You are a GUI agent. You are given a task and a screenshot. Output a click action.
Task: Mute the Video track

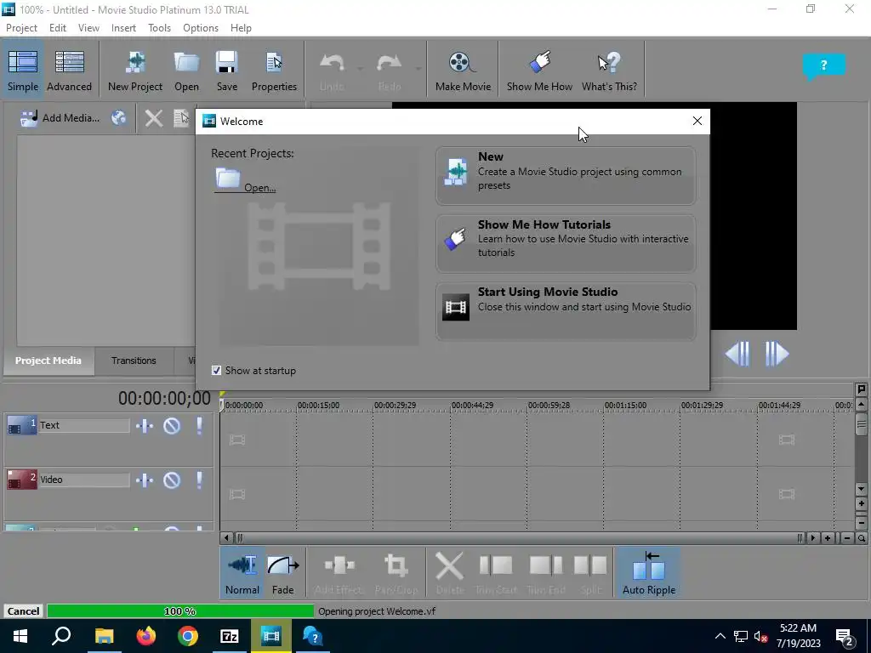click(172, 480)
